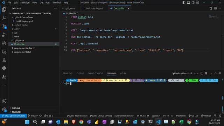Open the Azure view in activity bar

pyautogui.click(x=4, y=77)
